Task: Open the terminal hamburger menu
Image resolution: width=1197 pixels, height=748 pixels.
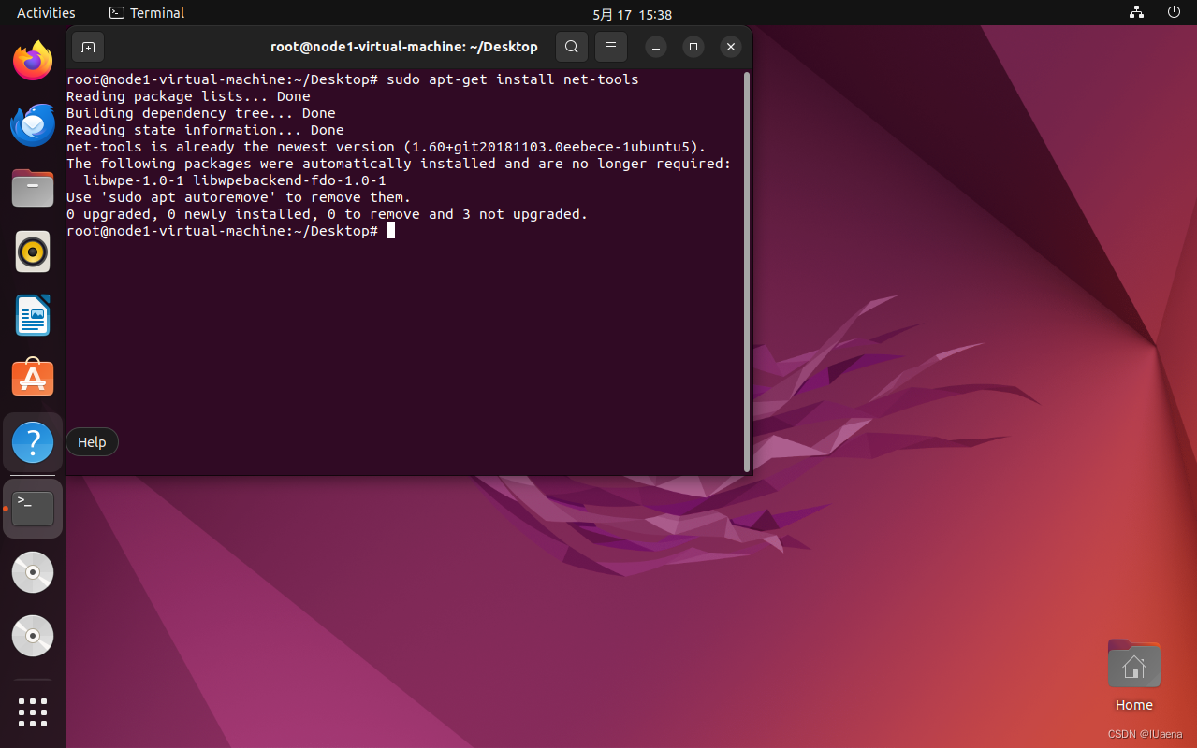Action: 611,47
